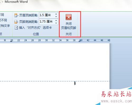Click the insert alignment tab icon
This screenshot has width=132, height=105.
(x=16, y=28)
